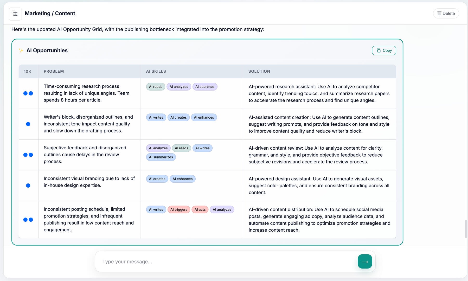Select the 'AI searches' skill tag
This screenshot has width=468, height=281.
point(205,87)
